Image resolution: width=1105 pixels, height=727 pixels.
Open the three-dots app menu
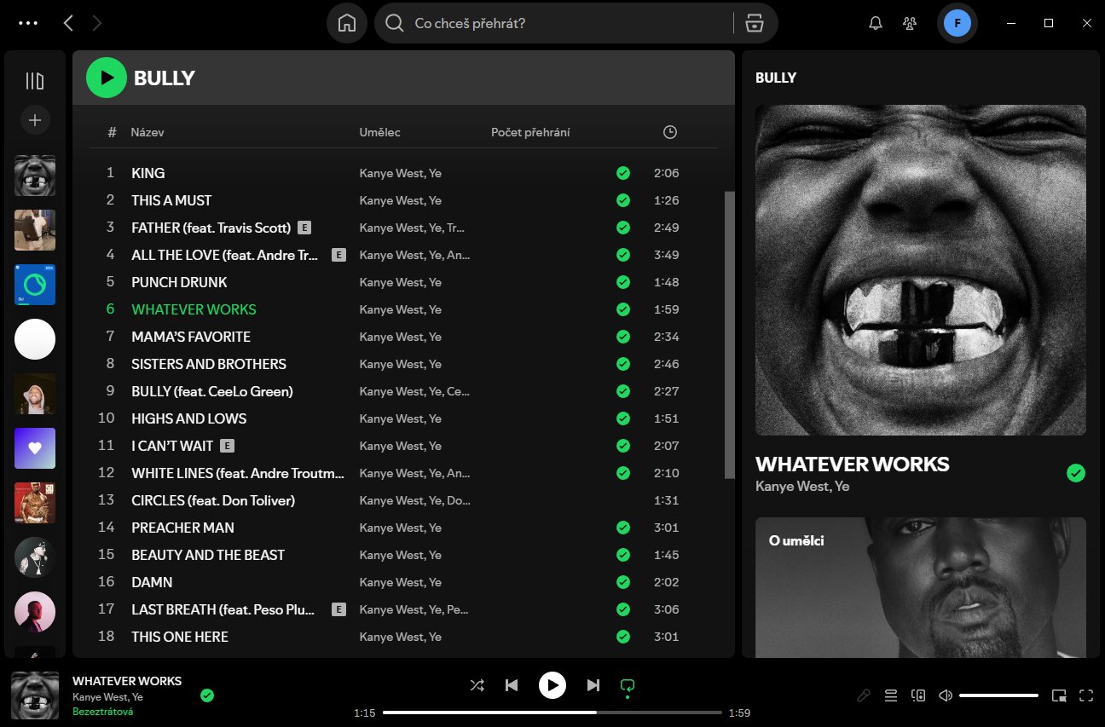28,23
